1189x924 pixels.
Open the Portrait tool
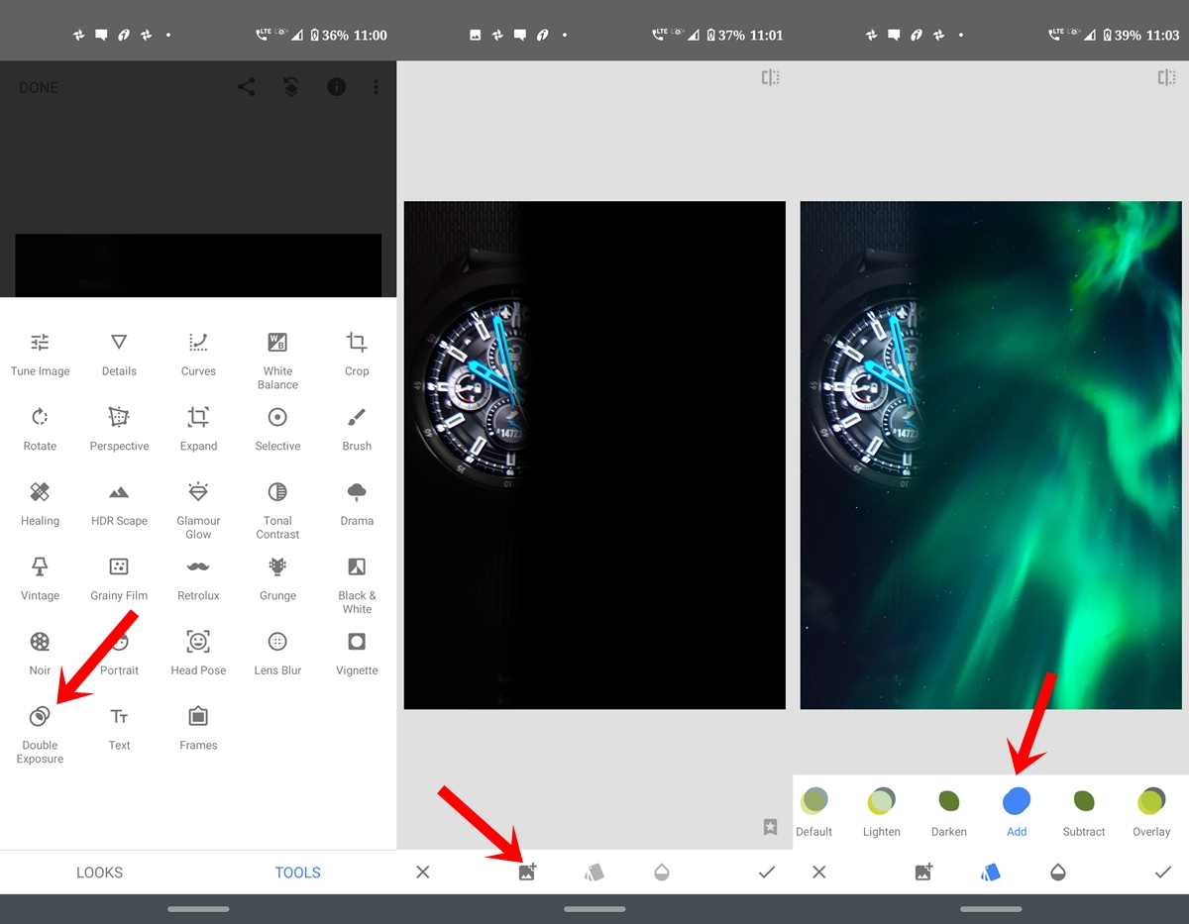click(x=119, y=654)
